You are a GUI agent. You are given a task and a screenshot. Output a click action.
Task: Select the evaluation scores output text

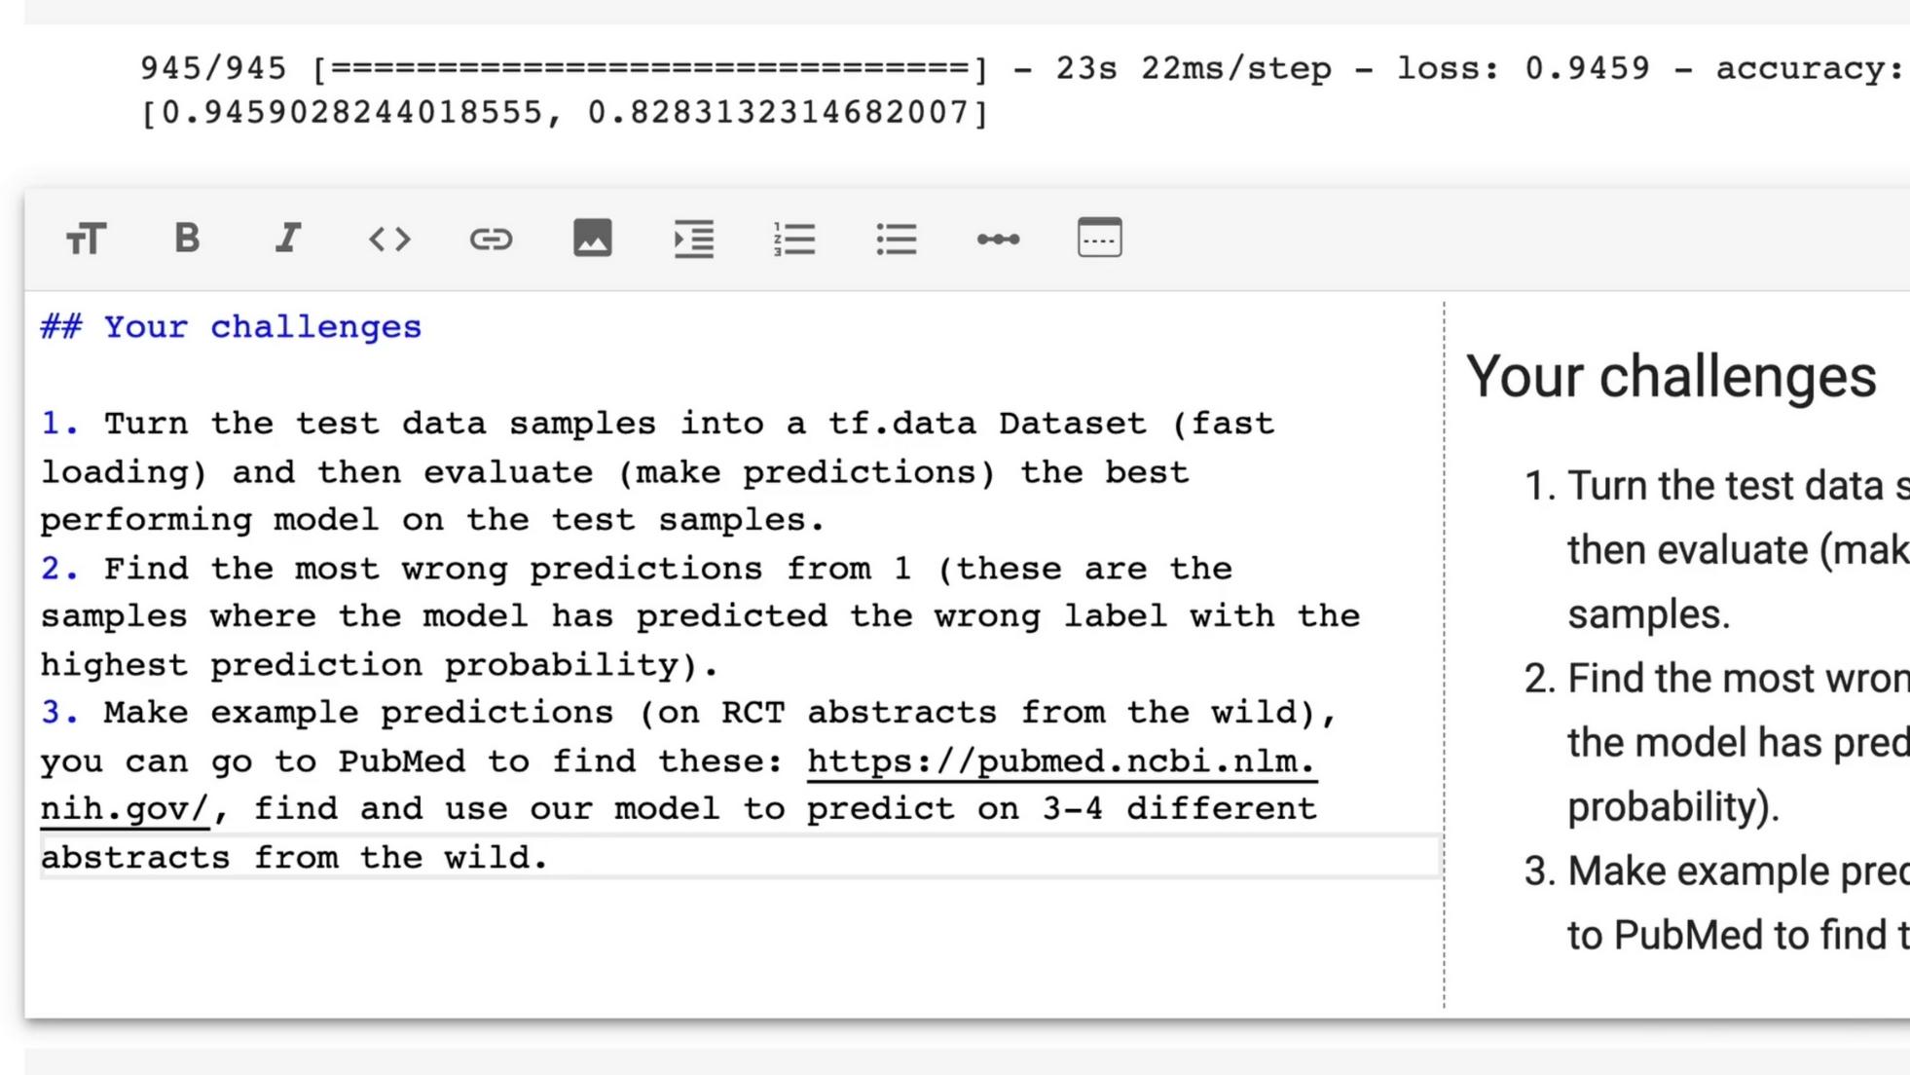pos(563,111)
